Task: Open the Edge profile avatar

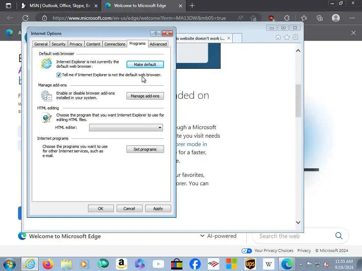Action: coord(336,18)
